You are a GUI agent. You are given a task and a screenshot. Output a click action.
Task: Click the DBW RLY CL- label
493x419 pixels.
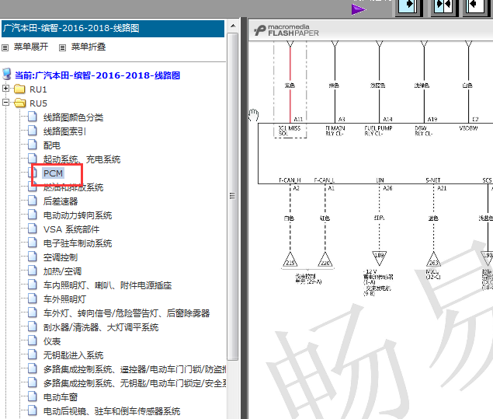(424, 131)
